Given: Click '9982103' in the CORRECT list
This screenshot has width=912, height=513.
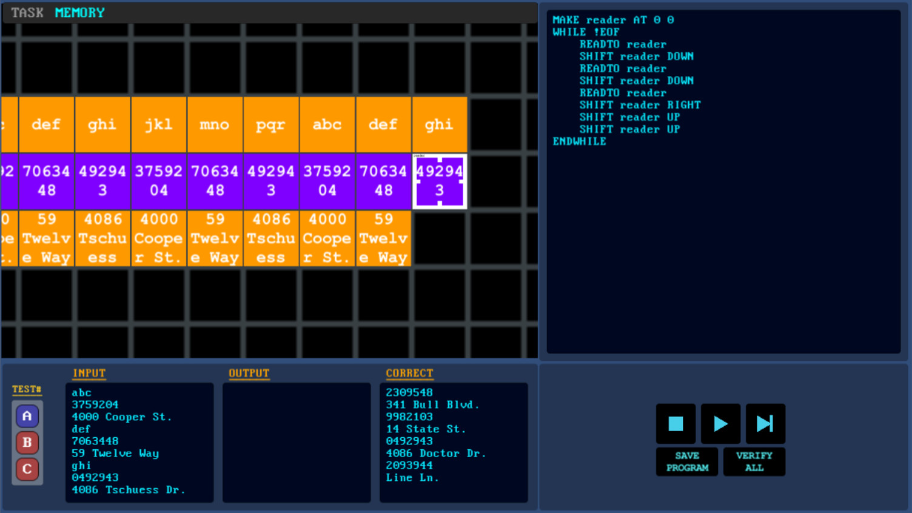Looking at the screenshot, I should [409, 417].
